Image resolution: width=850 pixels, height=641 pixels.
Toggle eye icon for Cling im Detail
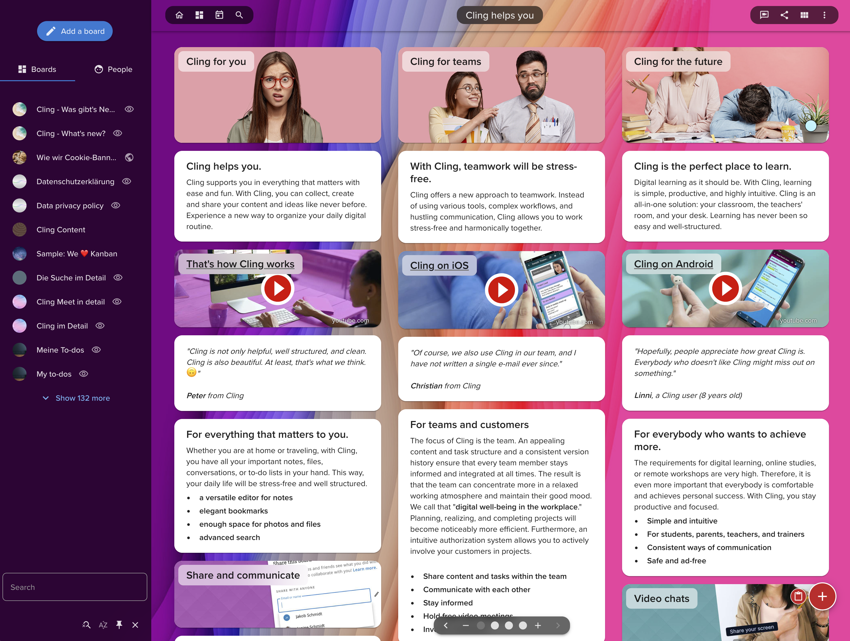click(100, 326)
